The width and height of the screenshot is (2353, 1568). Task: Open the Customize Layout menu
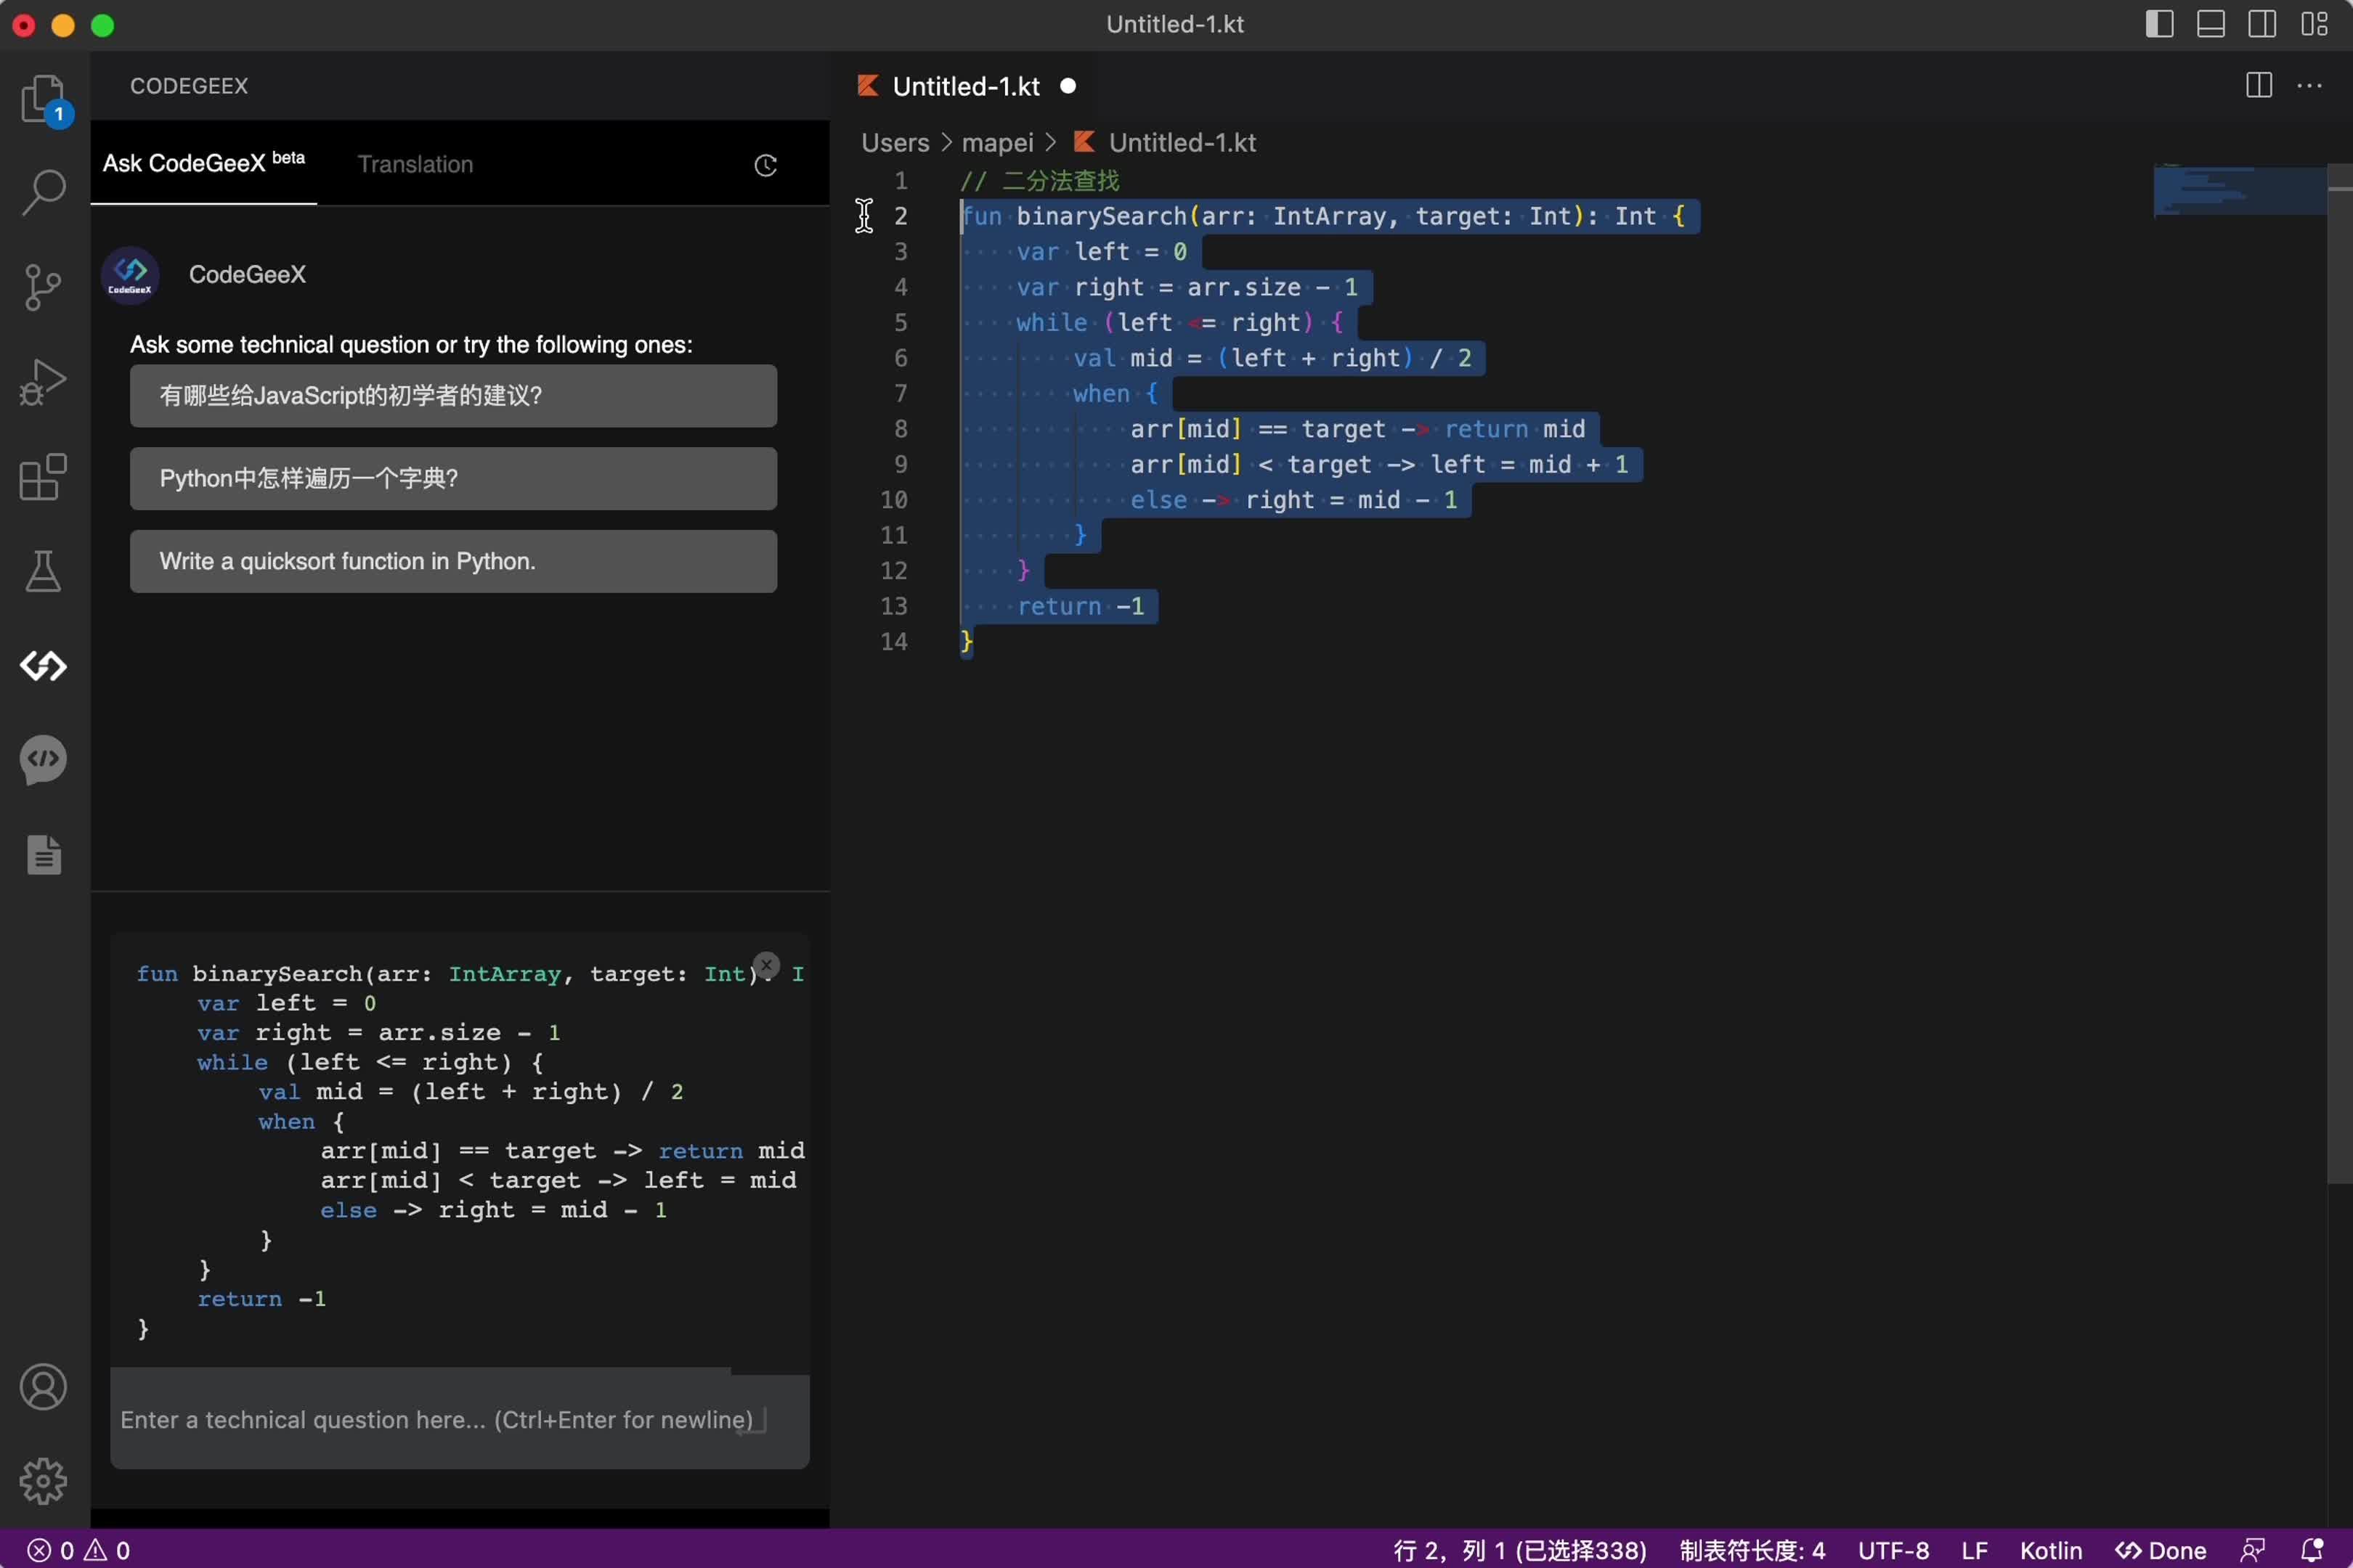coord(2314,24)
